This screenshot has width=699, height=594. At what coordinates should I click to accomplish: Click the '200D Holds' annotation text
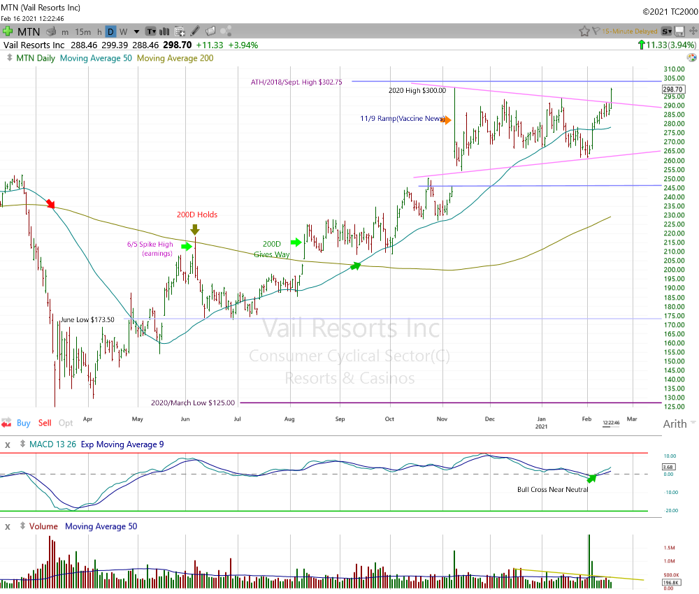pos(197,215)
